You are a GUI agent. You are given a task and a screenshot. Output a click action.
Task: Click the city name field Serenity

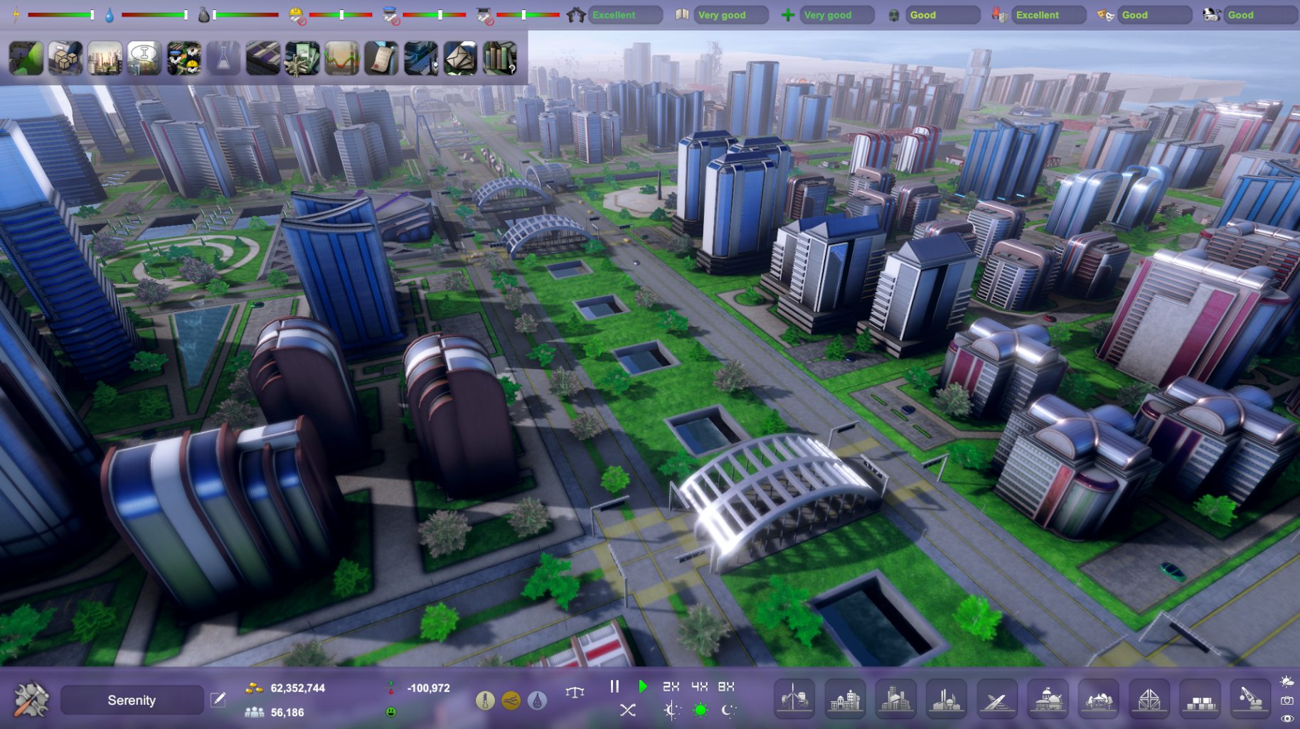click(x=132, y=700)
